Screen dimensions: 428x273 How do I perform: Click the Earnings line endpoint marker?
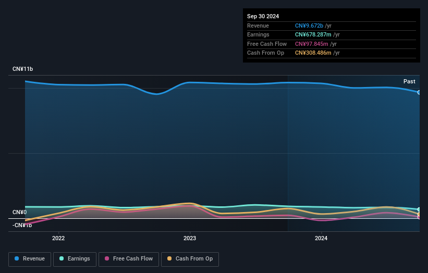click(x=419, y=209)
